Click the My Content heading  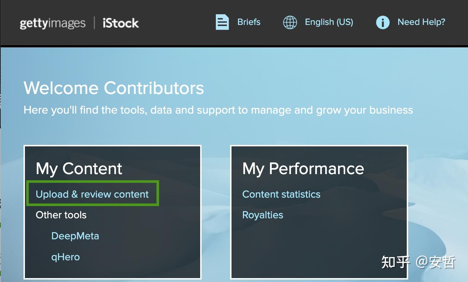[x=79, y=168]
